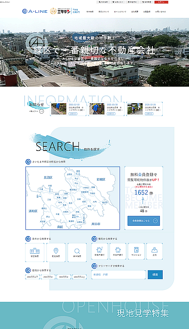Select the map pin town-name search icon
189x329 pixels.
click(x=56, y=253)
